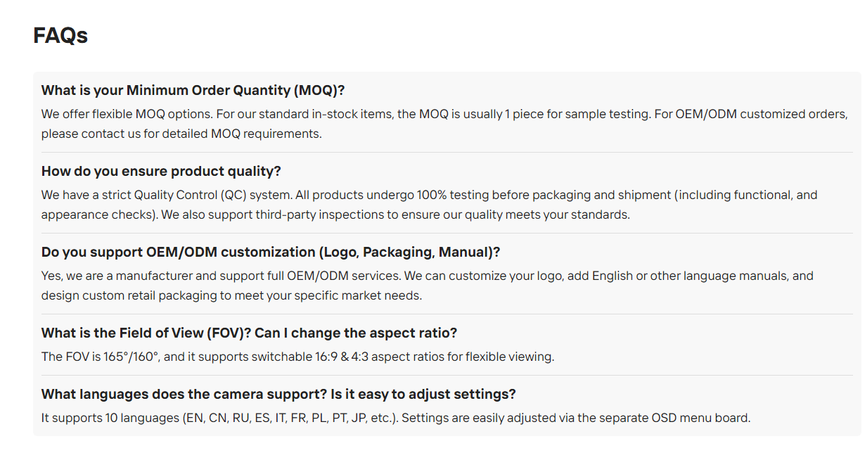Click the 'detailed MOQ requirements' sentence

[x=181, y=134]
